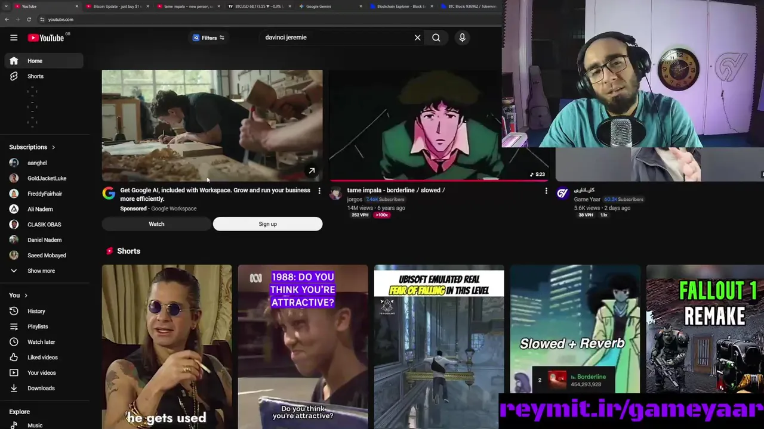The width and height of the screenshot is (764, 429).
Task: Open Your videos icon
Action: pyautogui.click(x=14, y=373)
